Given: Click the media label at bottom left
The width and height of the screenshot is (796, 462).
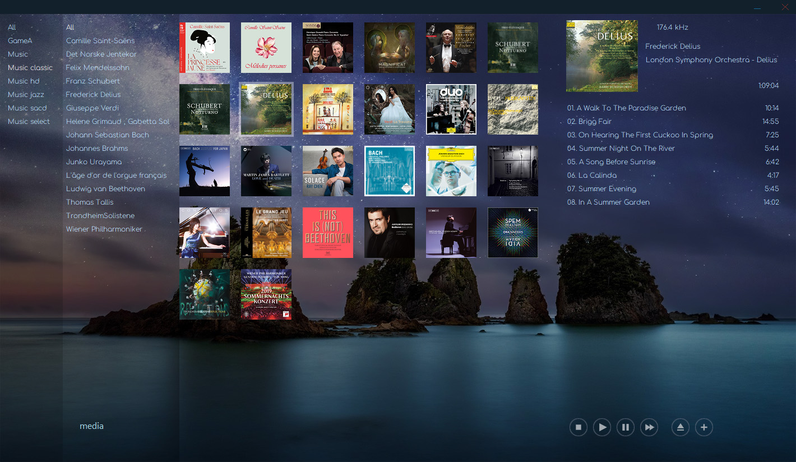Looking at the screenshot, I should (x=91, y=426).
